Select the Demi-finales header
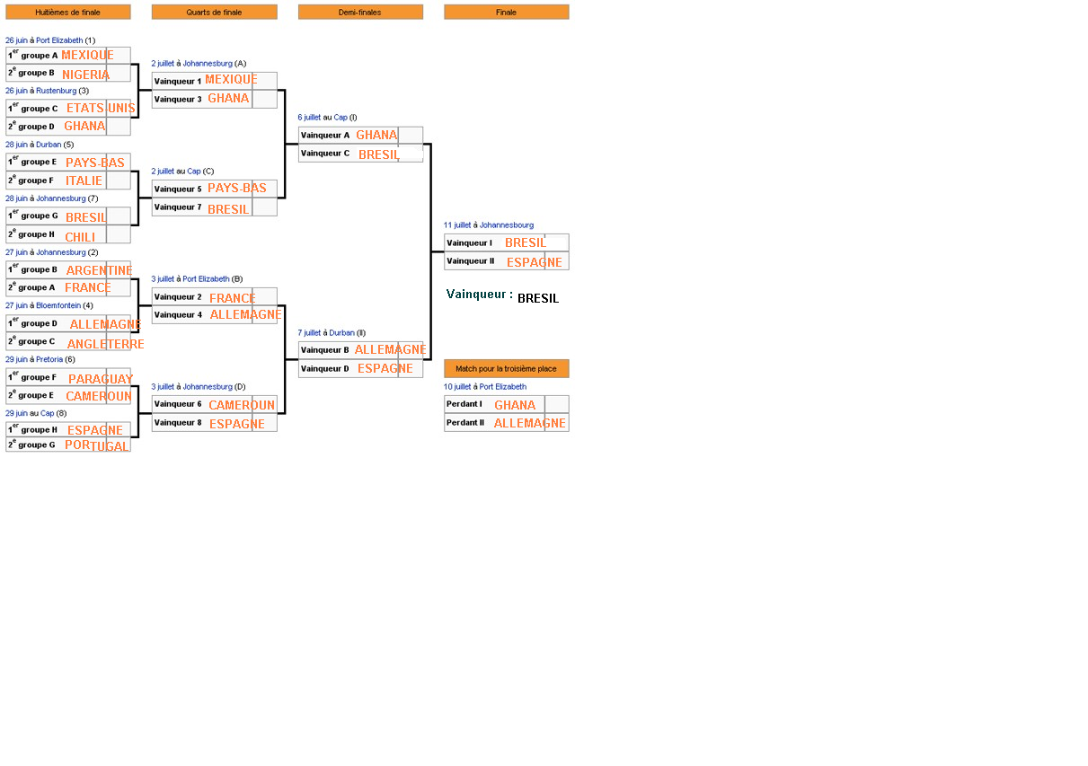 [360, 13]
